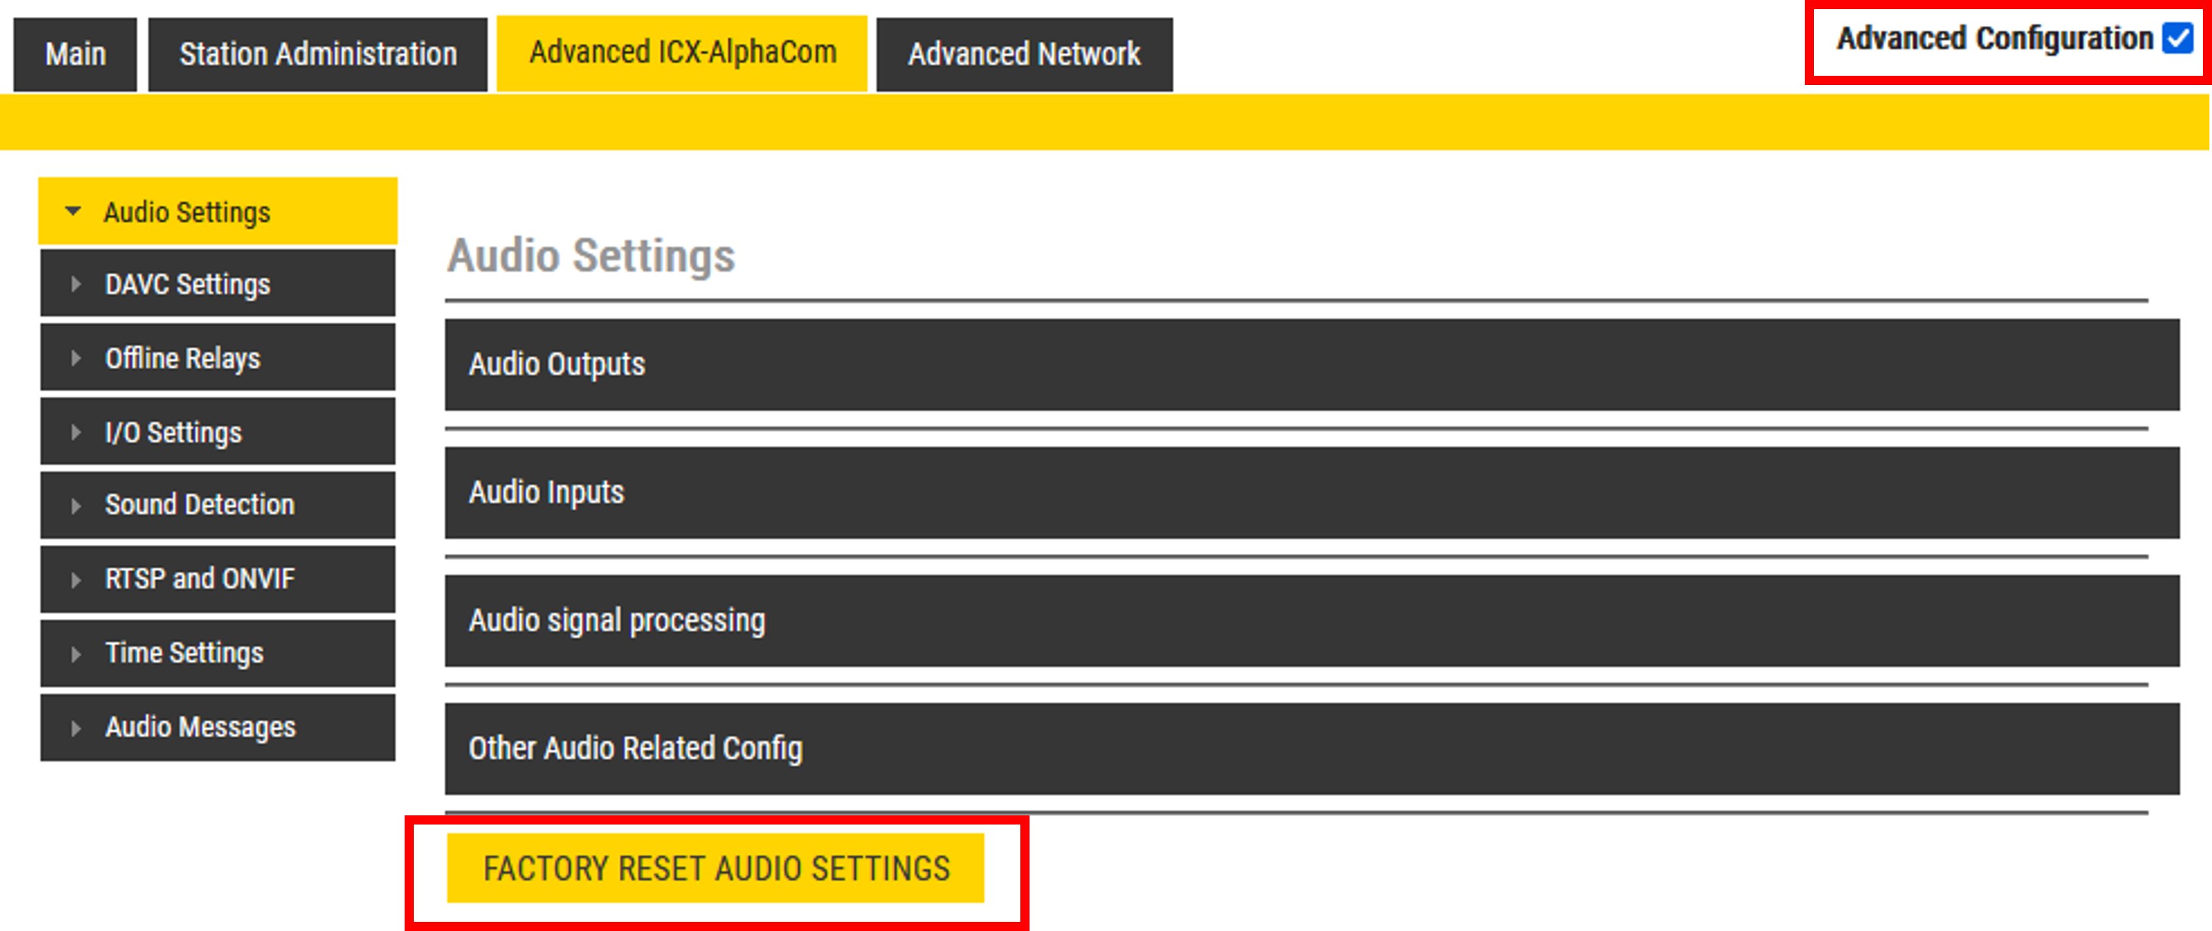Expand DAVC Settings arrow icon

[76, 284]
